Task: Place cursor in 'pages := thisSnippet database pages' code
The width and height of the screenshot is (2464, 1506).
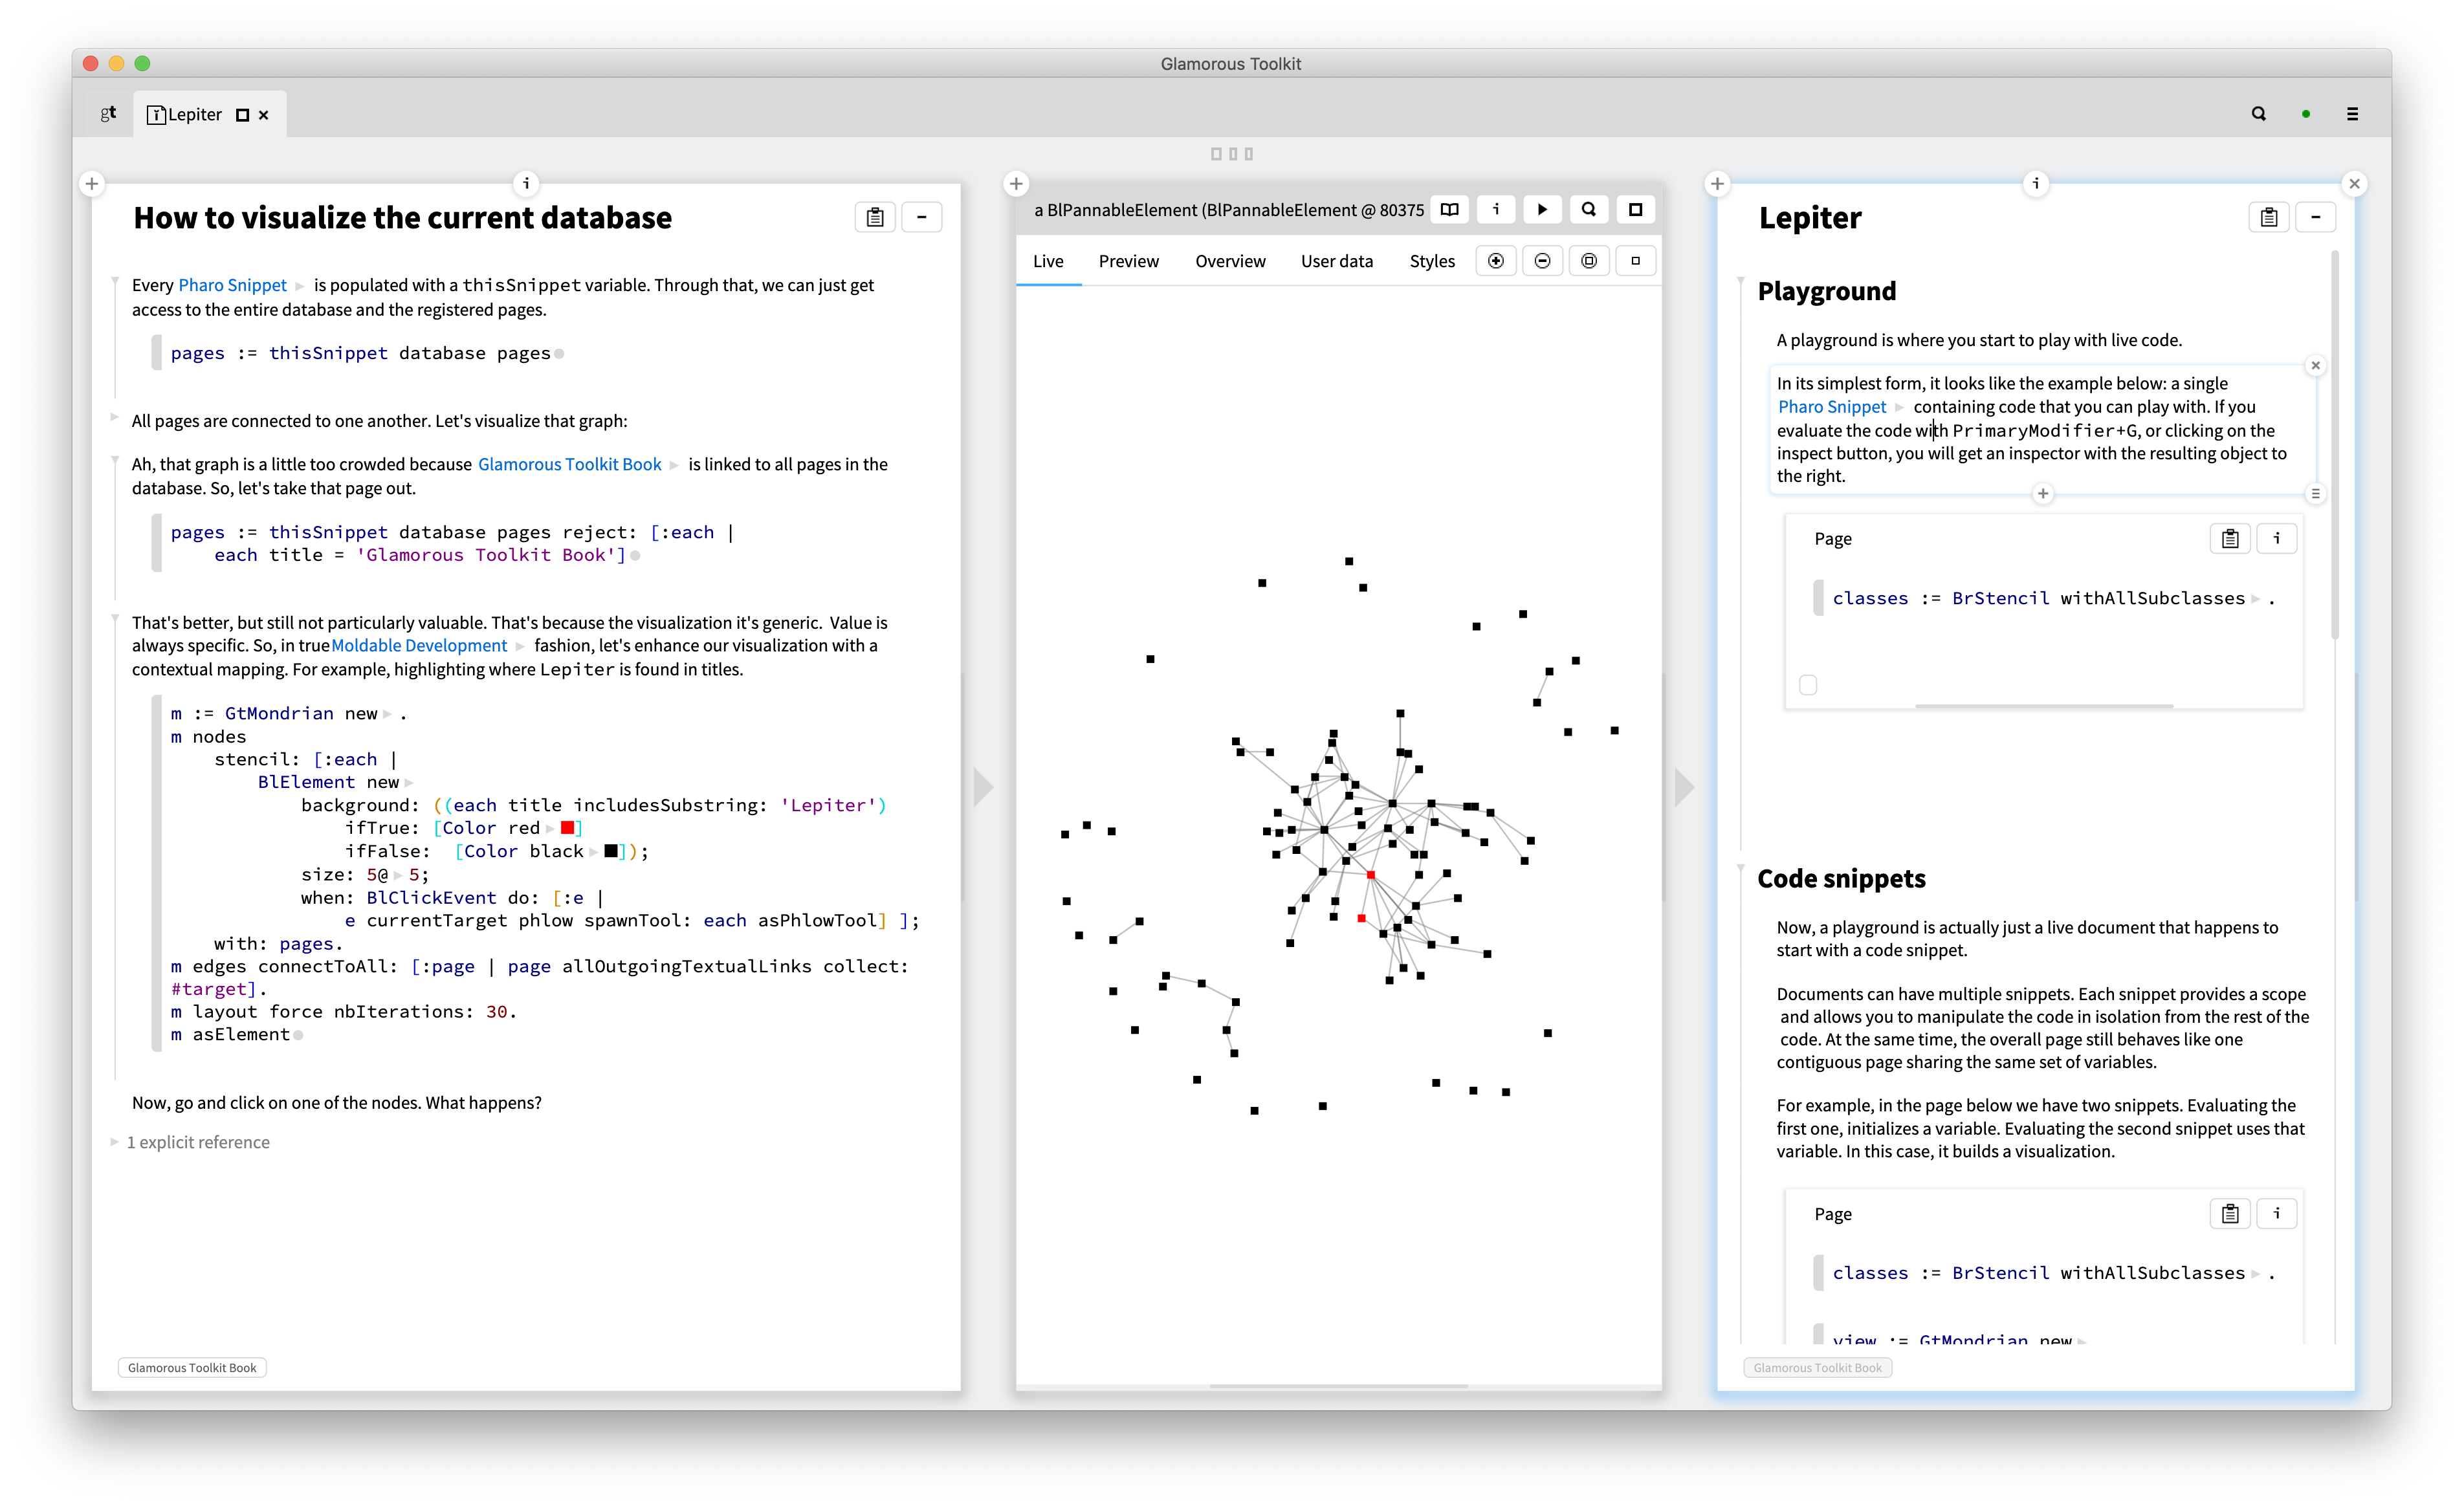Action: click(x=360, y=353)
